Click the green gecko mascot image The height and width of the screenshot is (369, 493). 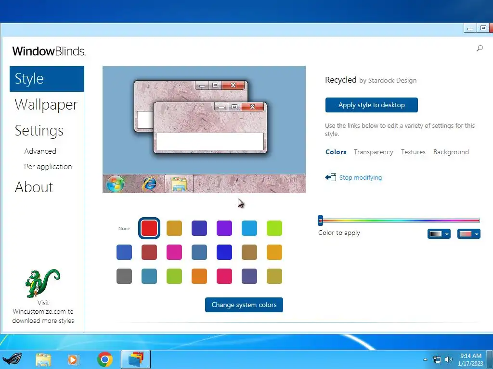[x=42, y=283]
